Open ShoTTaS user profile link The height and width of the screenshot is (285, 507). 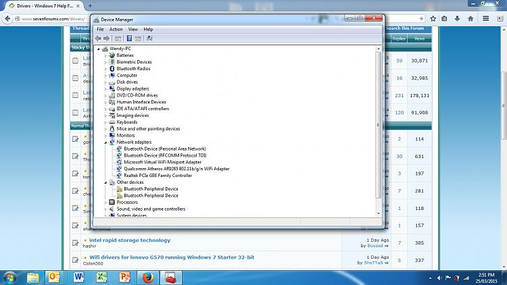click(x=373, y=263)
